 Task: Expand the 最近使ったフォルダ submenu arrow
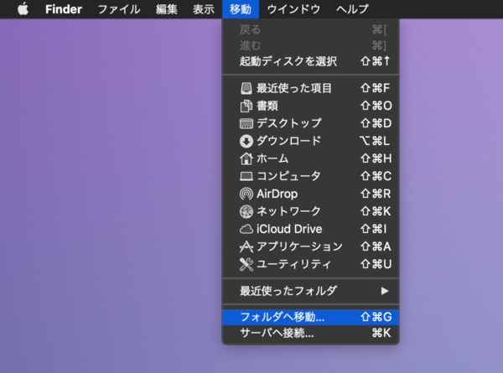pyautogui.click(x=385, y=291)
